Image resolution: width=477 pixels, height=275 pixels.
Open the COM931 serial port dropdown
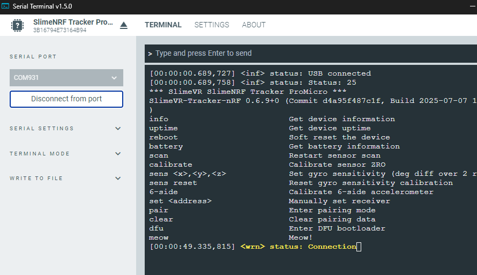[x=66, y=78]
